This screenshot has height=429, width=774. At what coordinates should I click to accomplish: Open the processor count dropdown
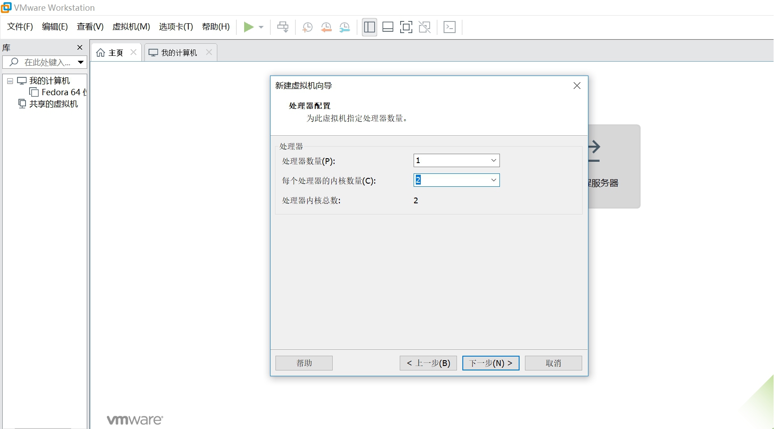click(493, 160)
